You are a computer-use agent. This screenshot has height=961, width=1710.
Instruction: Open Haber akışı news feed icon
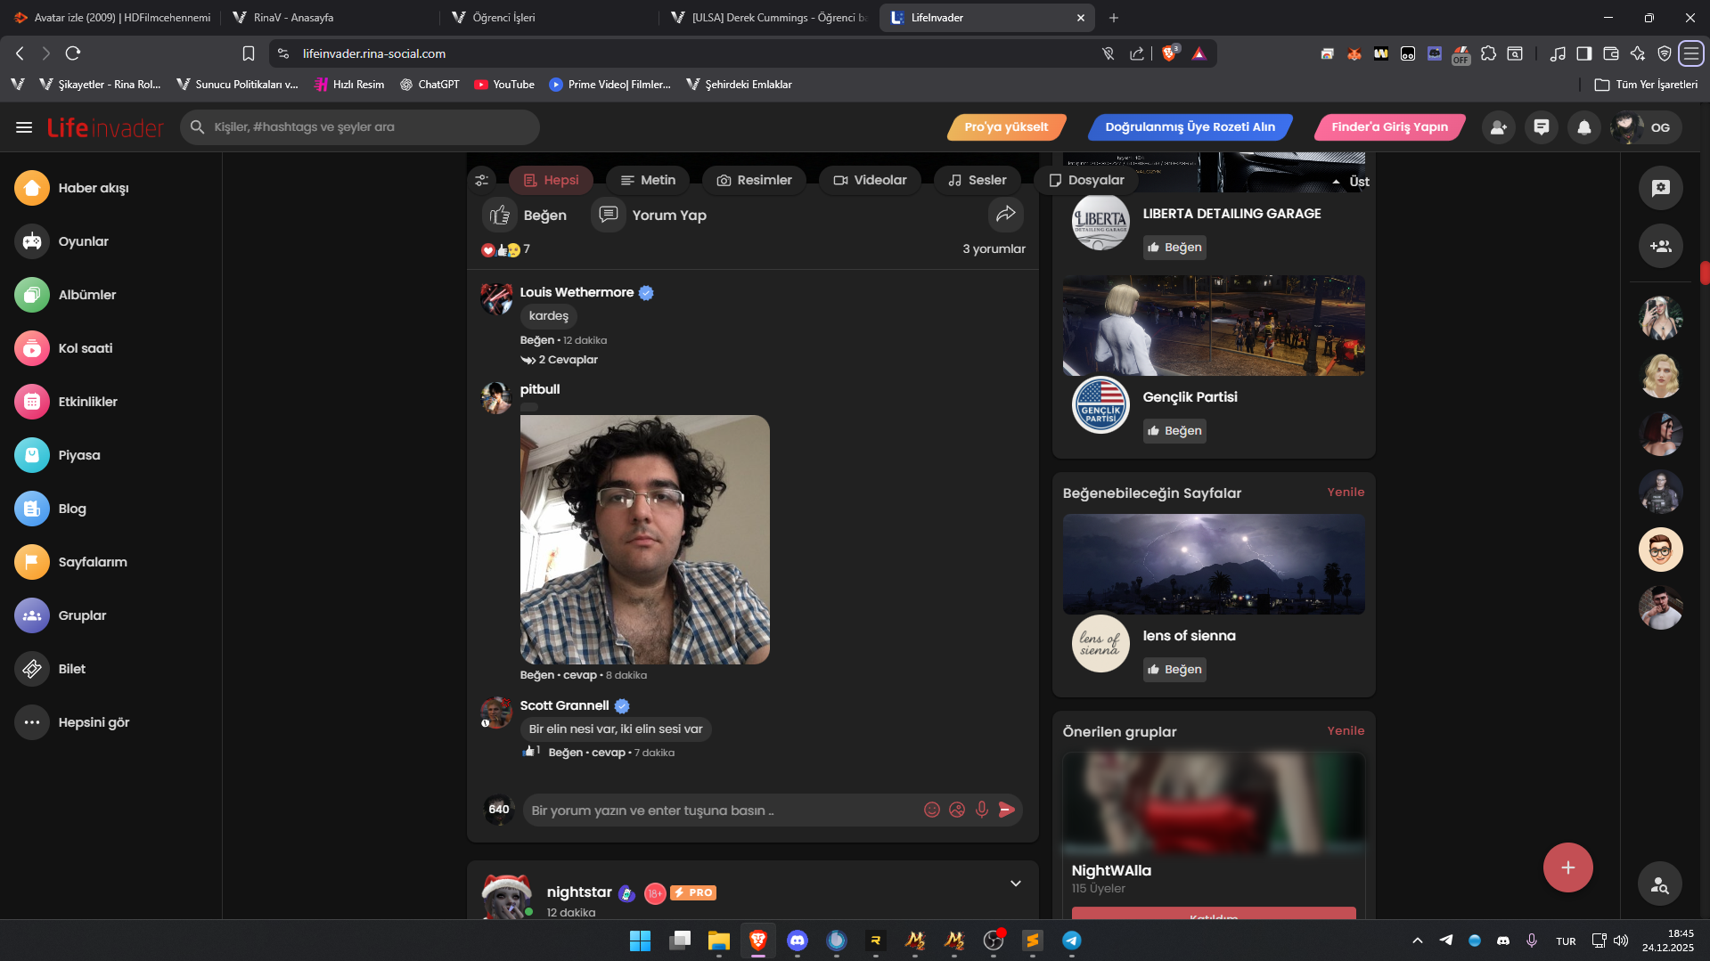pos(32,188)
